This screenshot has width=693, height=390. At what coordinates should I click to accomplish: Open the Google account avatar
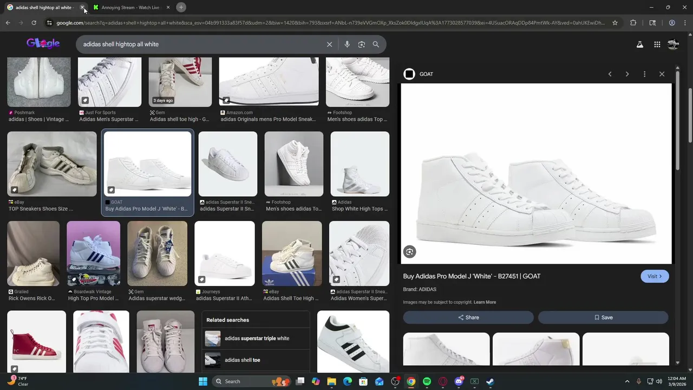click(x=673, y=44)
